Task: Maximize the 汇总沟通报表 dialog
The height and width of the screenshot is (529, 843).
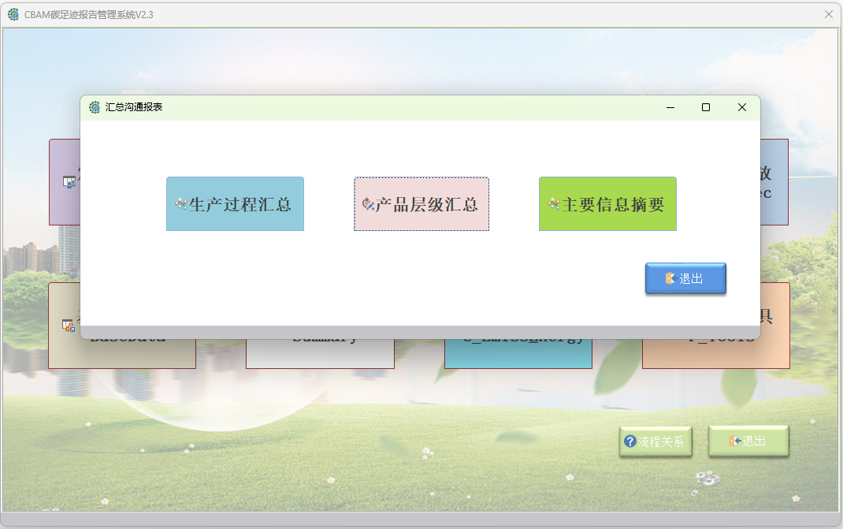Action: [x=706, y=107]
